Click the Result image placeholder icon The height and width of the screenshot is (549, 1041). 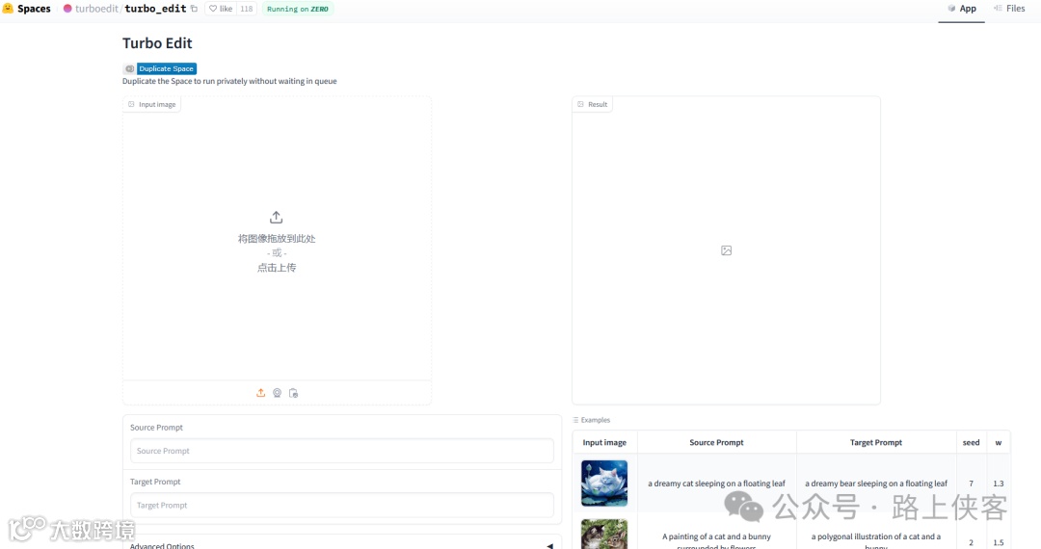pos(727,250)
